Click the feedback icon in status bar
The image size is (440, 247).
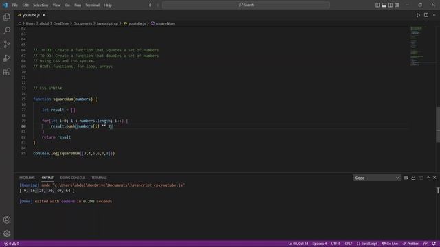coord(426,244)
